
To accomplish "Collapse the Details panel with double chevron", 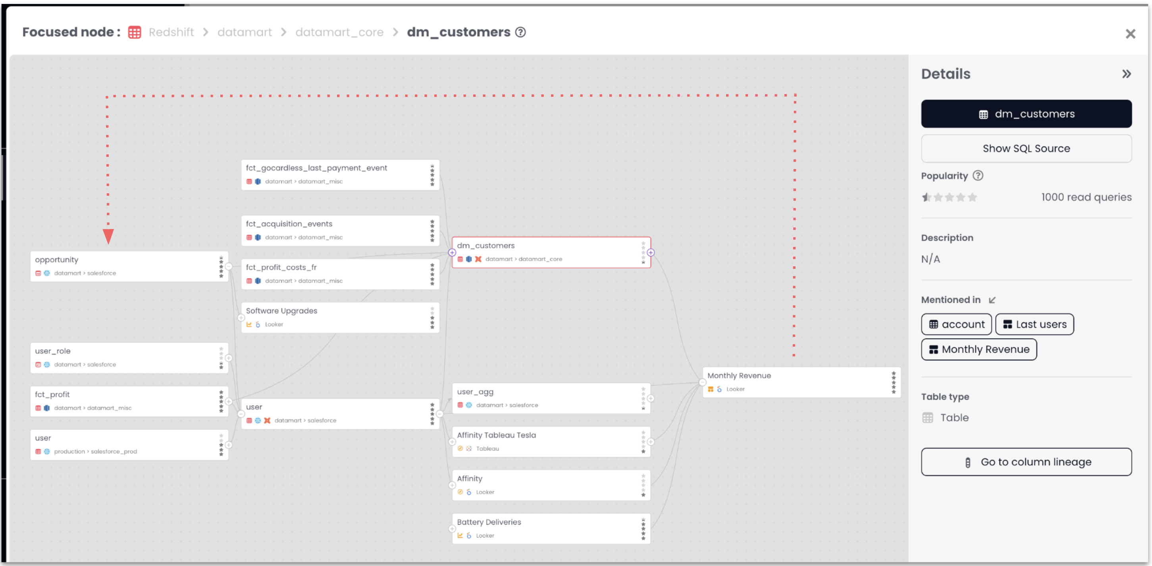I will click(x=1126, y=74).
